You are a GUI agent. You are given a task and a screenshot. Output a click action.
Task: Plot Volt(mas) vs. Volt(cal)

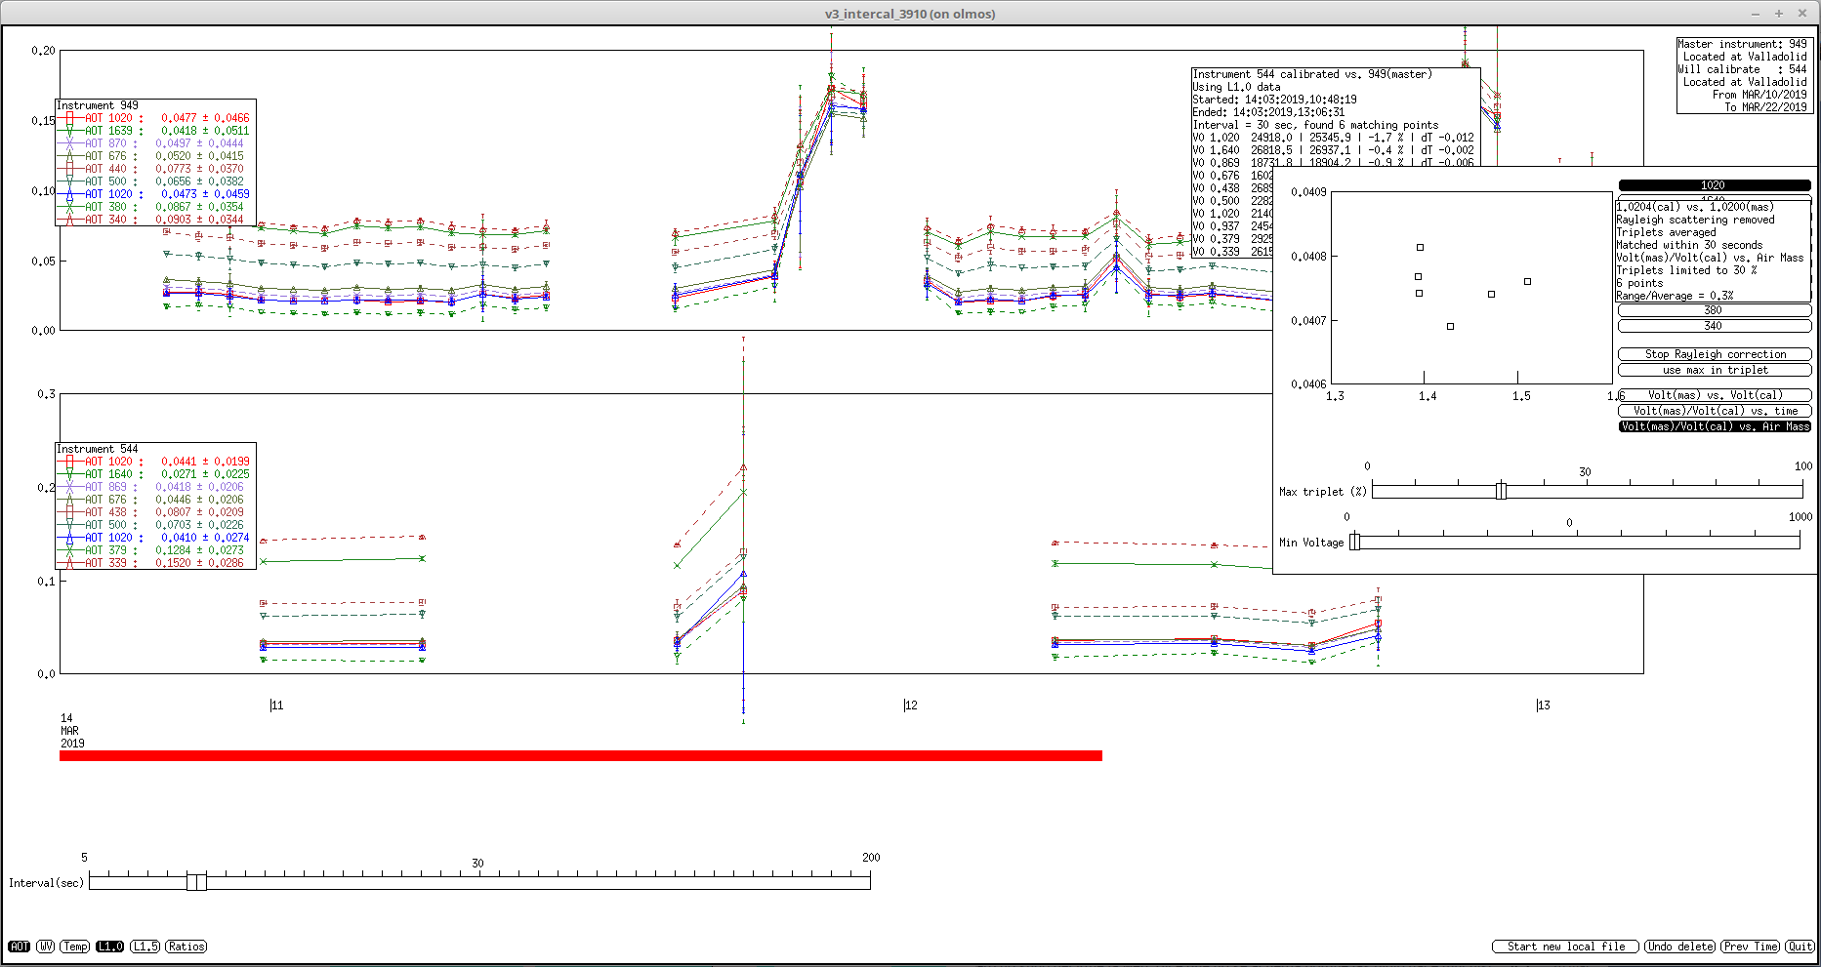pyautogui.click(x=1715, y=395)
